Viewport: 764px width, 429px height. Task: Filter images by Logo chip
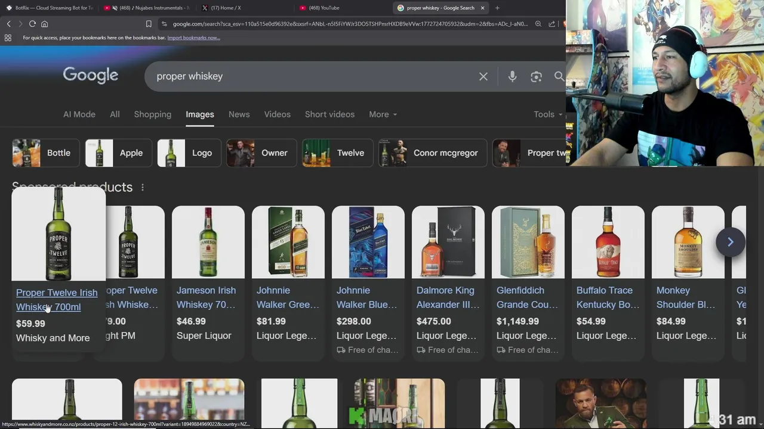189,153
